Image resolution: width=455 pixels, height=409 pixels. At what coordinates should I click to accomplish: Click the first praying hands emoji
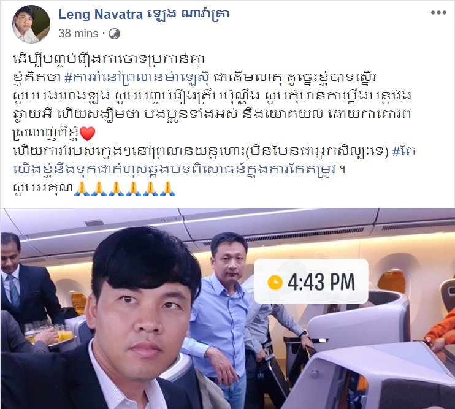[x=81, y=188]
